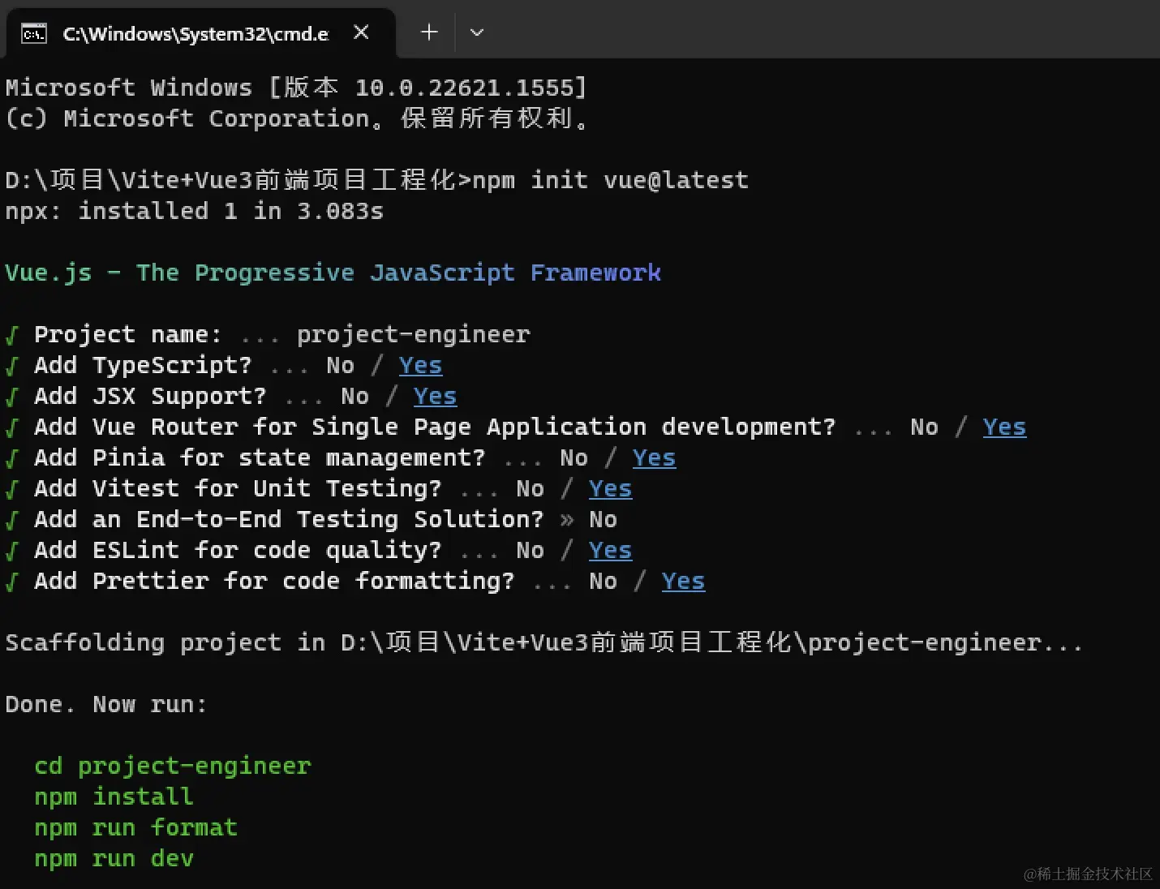
Task: Click the cmd icon in the terminal tab
Action: coord(34,33)
